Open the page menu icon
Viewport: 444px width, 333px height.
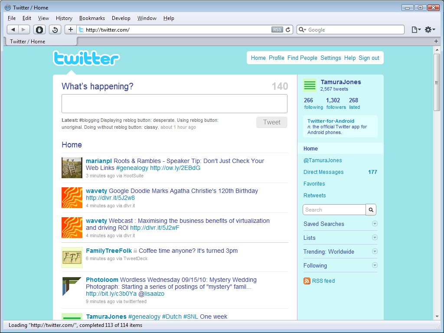point(416,29)
